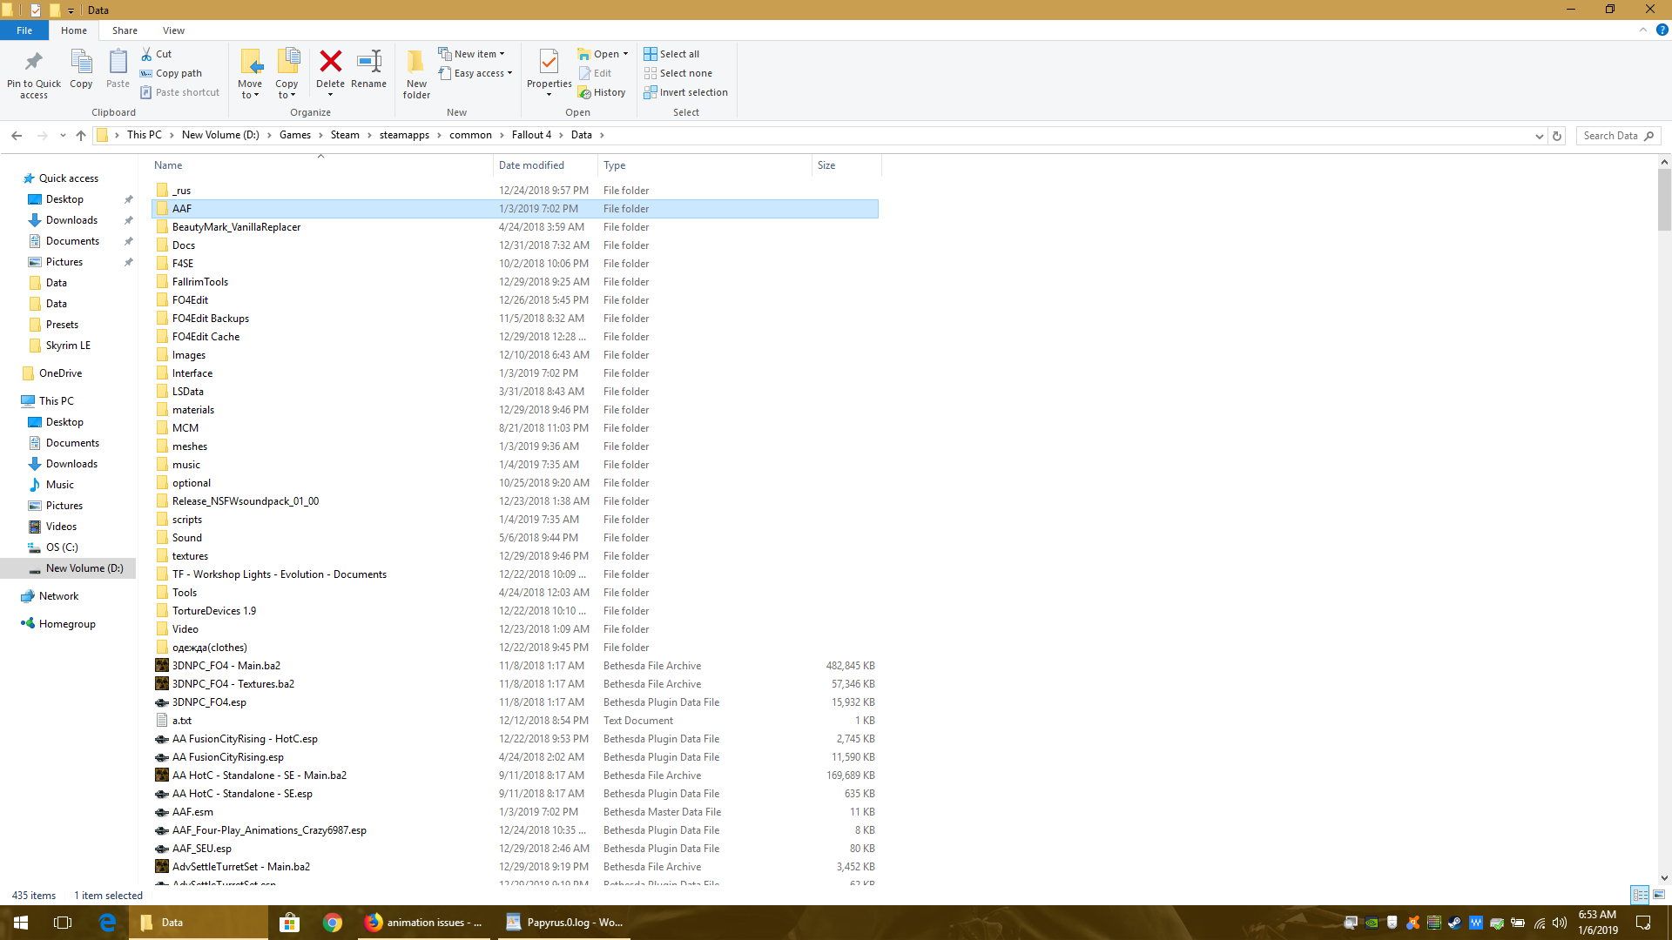Click History in Open group
This screenshot has width=1672, height=940.
point(602,92)
